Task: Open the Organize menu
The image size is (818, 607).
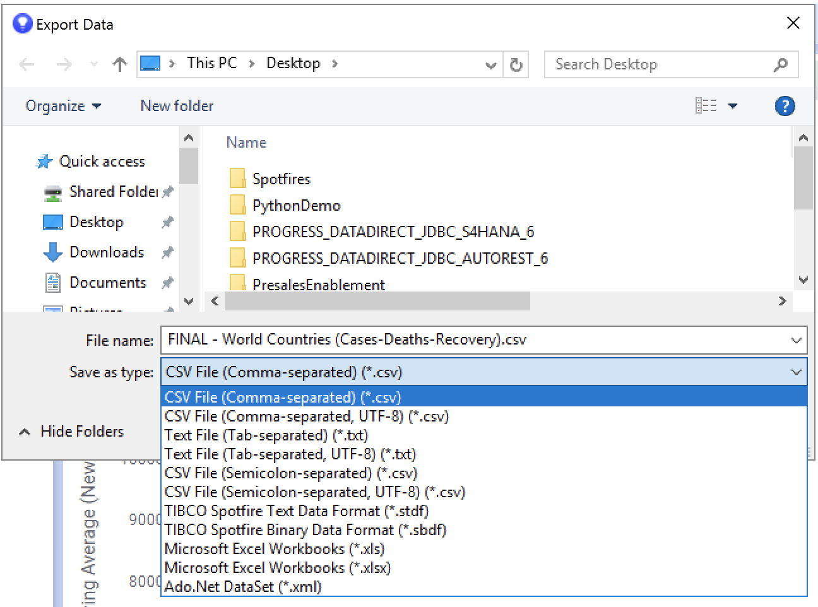Action: [x=62, y=106]
